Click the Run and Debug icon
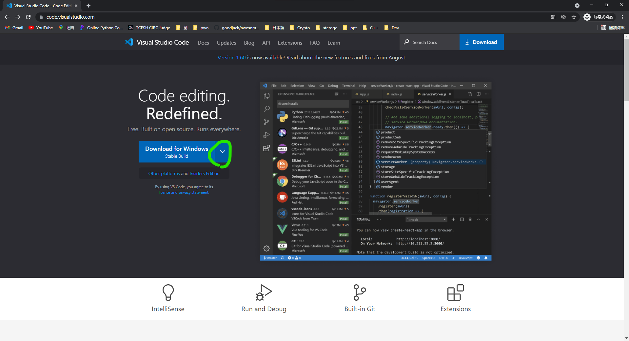This screenshot has height=341, width=629. click(264, 292)
